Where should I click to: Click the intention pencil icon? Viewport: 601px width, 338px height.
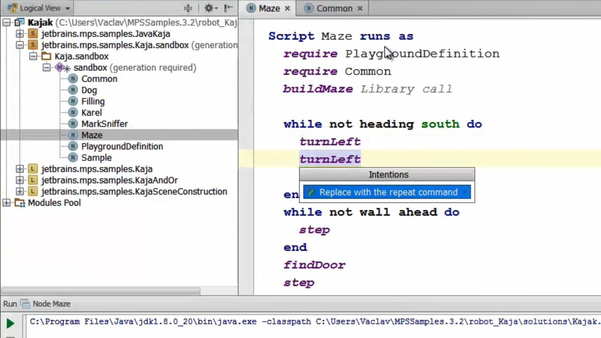pyautogui.click(x=311, y=192)
